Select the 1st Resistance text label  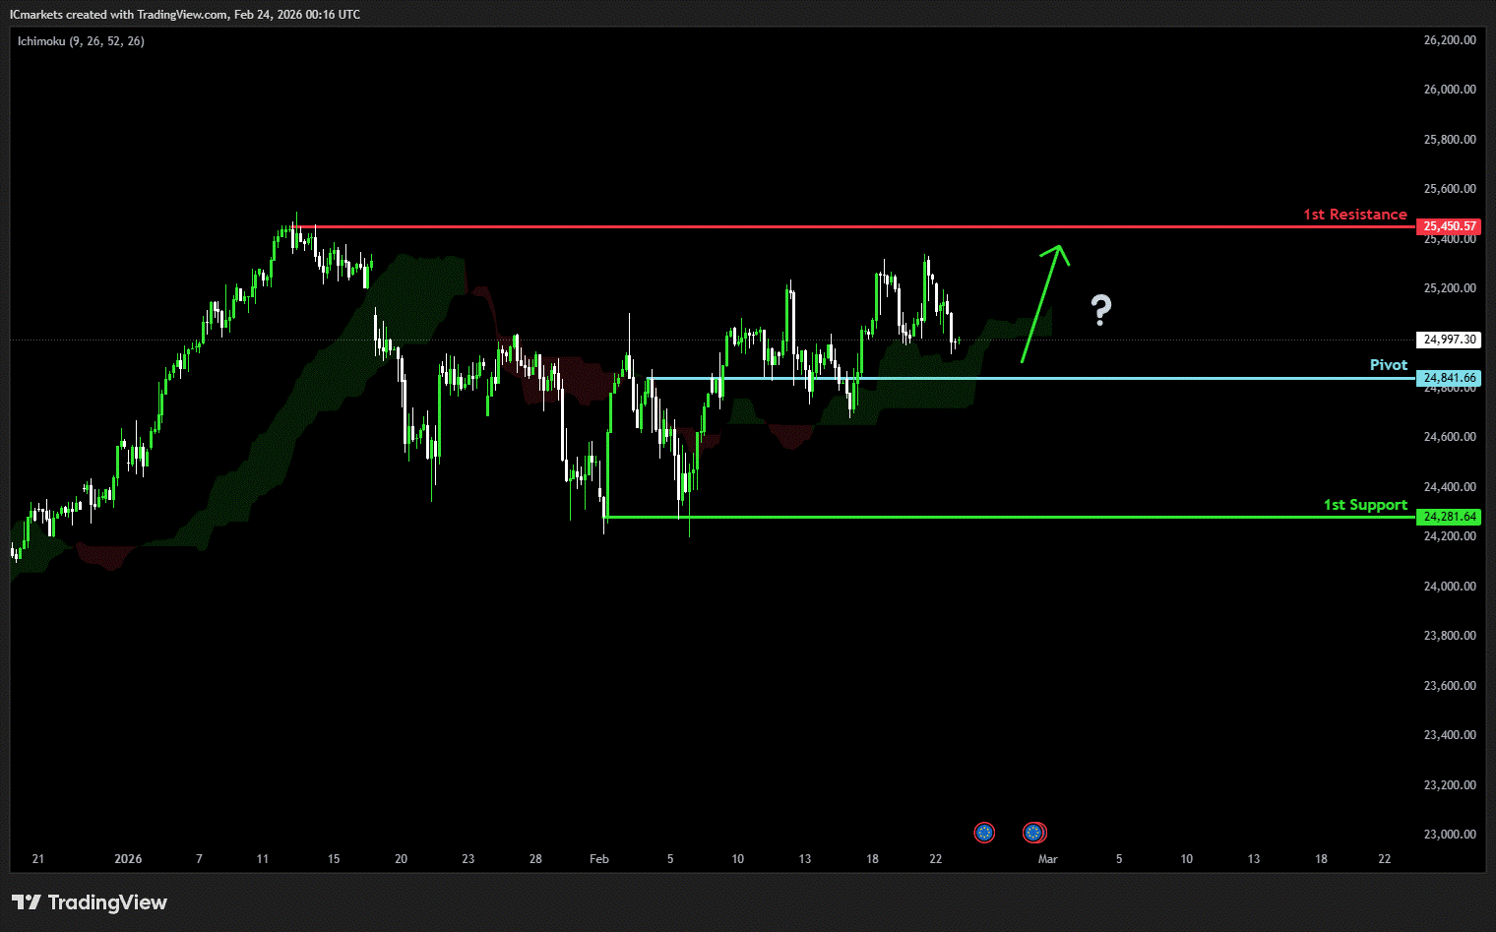pyautogui.click(x=1354, y=215)
